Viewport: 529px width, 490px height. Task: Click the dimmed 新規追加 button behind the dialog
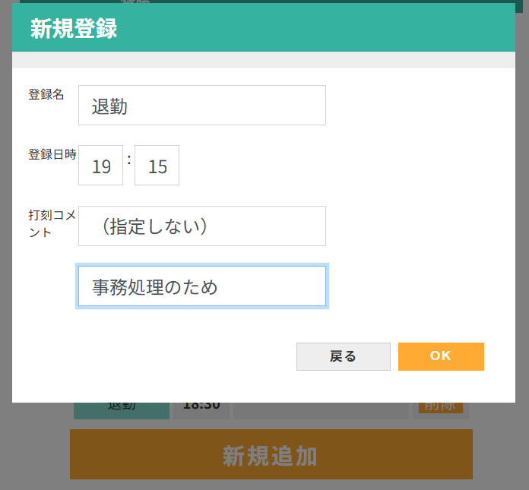point(271,455)
